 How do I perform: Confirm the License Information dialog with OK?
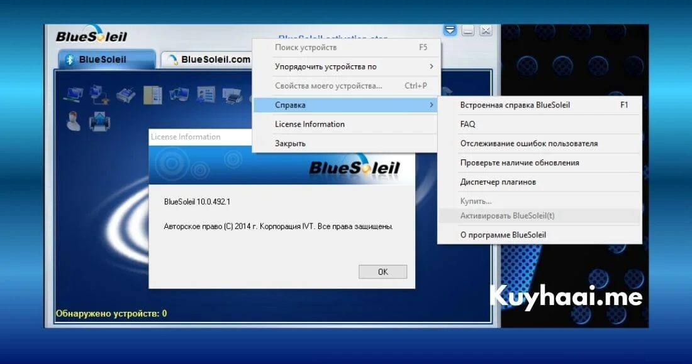point(382,272)
